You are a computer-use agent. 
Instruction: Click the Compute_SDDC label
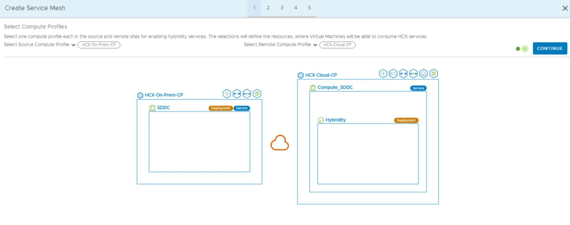tap(335, 87)
